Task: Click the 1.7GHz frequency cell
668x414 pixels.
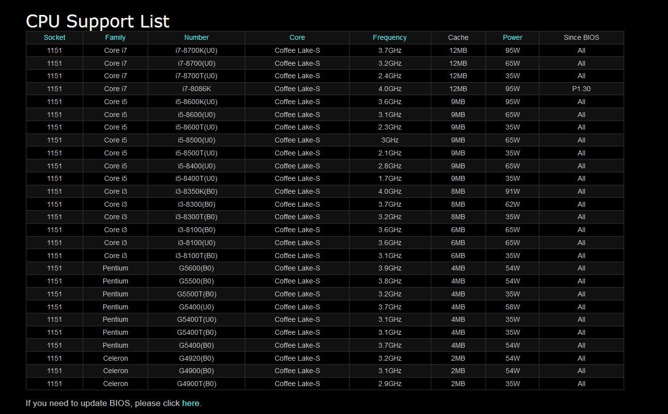Action: coord(390,178)
